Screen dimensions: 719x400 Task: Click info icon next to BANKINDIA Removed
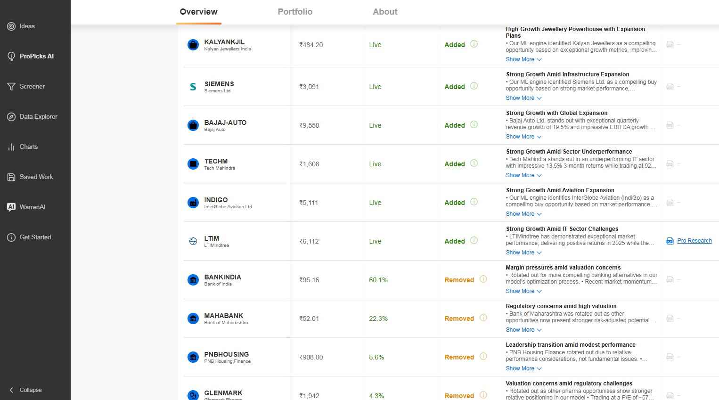coord(483,279)
